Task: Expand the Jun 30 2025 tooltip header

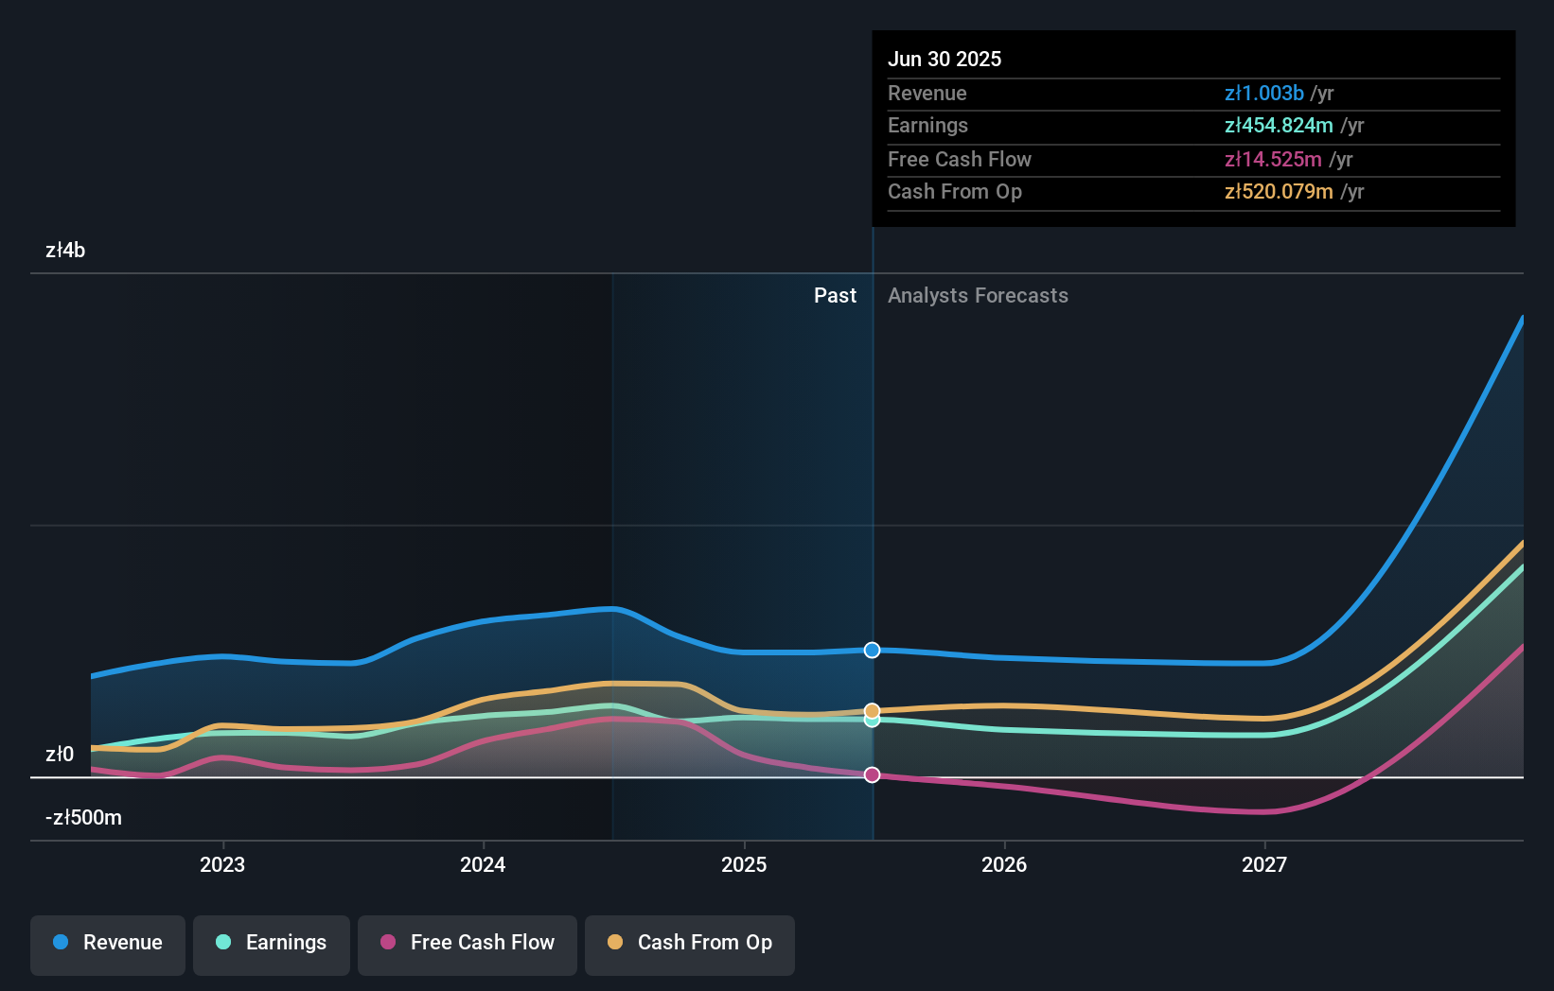Action: tap(945, 59)
